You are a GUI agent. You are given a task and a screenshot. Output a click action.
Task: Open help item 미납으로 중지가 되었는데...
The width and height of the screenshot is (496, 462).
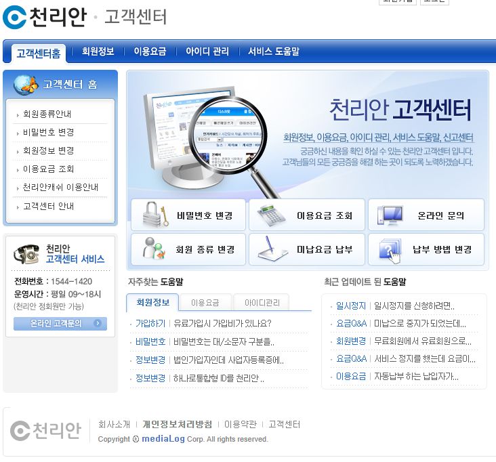419,324
